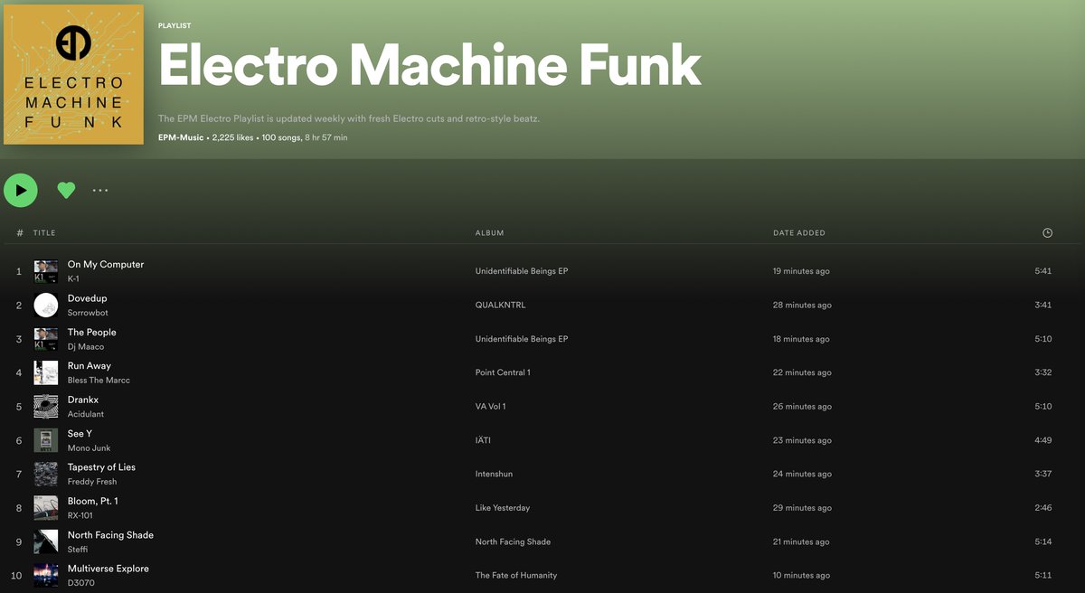Open the Point Central 1 album

(503, 372)
